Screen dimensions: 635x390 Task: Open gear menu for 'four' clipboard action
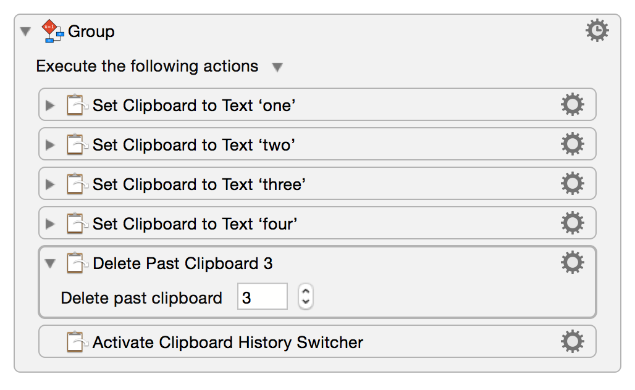coord(572,223)
